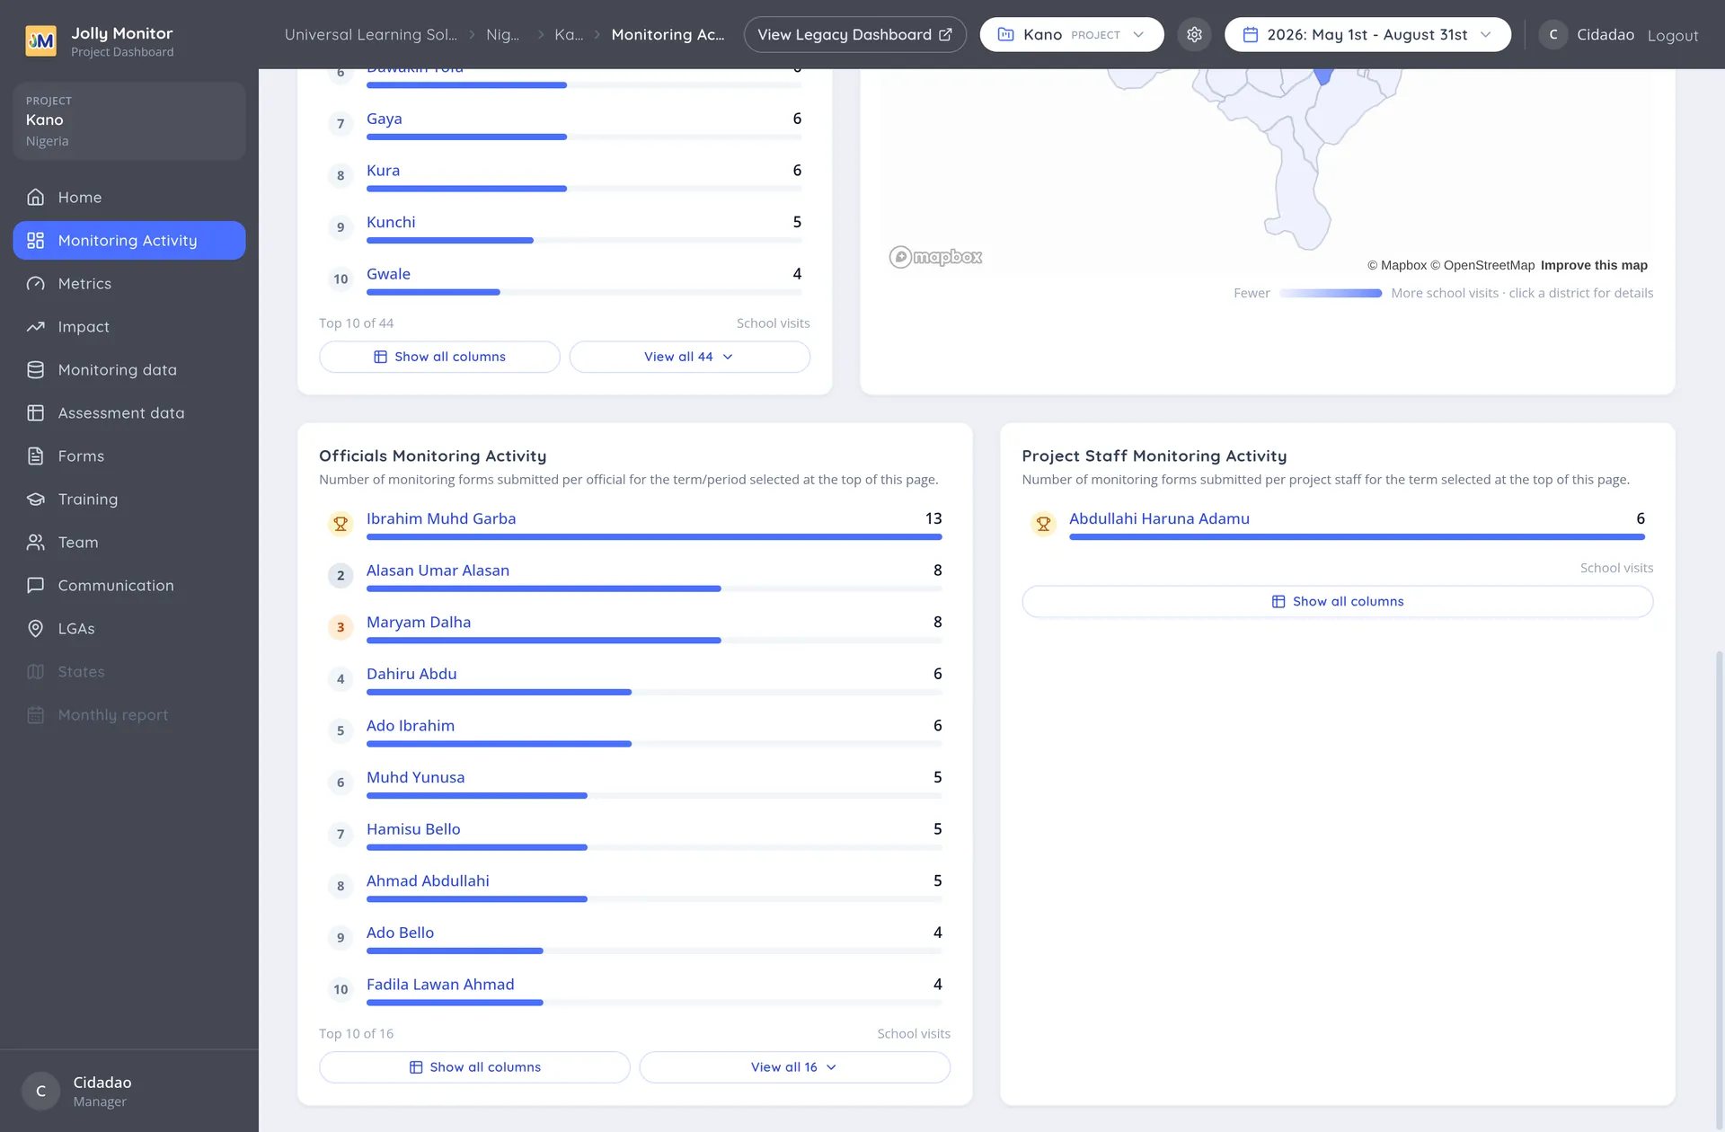Open Ahmad Abdullahi link

(x=428, y=880)
